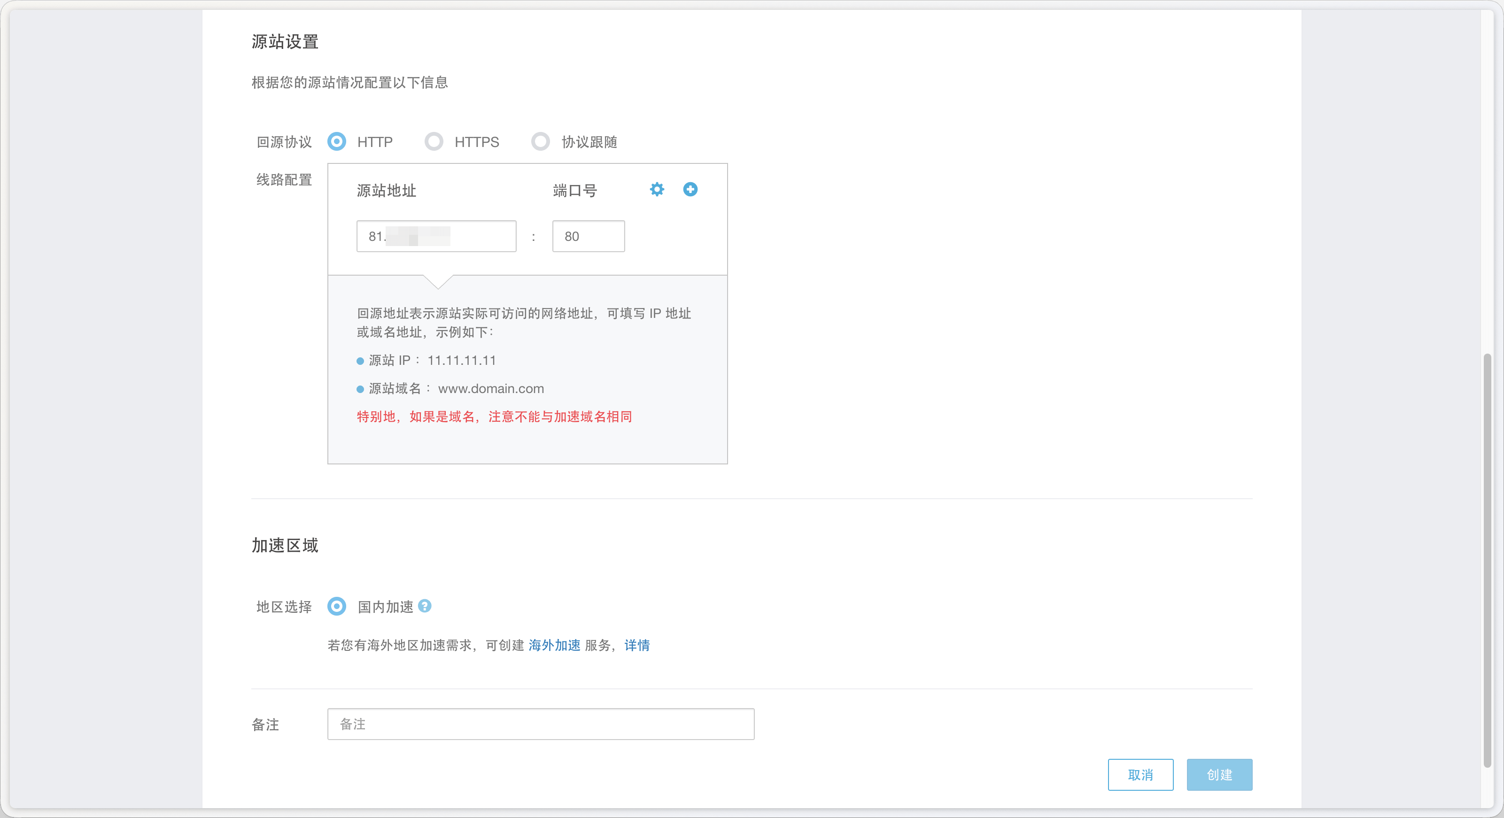Click the 加速区域 section heading
This screenshot has height=818, width=1504.
click(285, 545)
